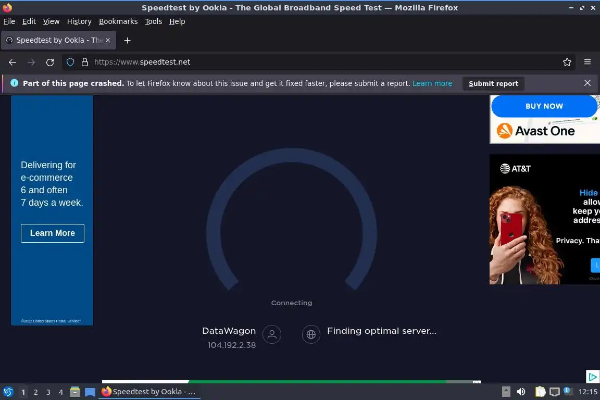Click the Firefox icon in title bar
600x400 pixels.
(7, 7)
